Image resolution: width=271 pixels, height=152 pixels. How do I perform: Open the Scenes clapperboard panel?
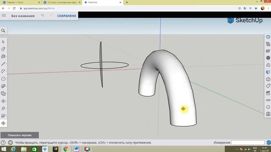[x=268, y=93]
